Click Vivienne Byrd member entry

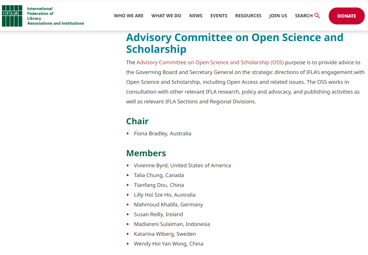coord(182,165)
